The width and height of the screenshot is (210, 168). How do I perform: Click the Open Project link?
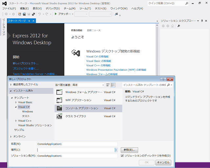tap(26, 69)
